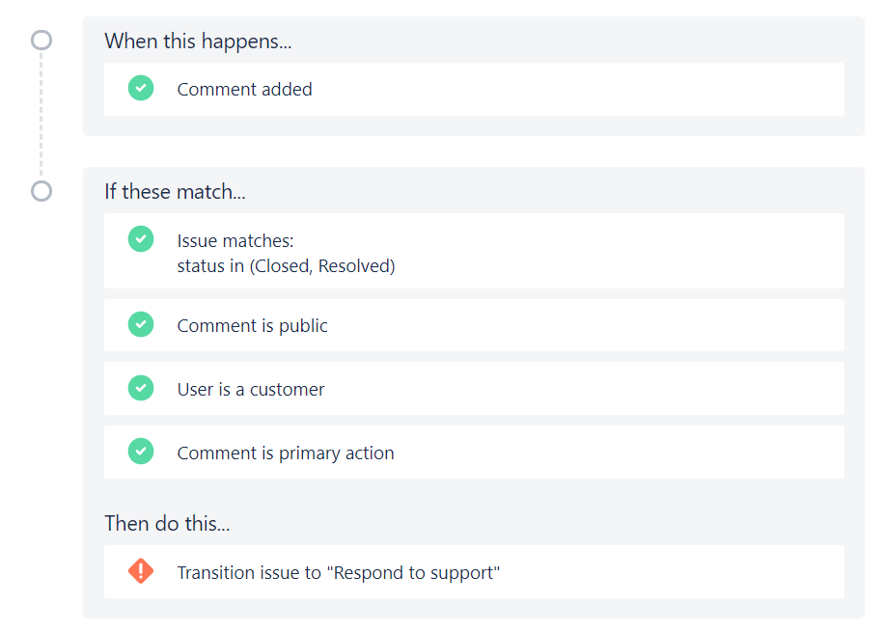This screenshot has width=884, height=632.
Task: Click the status in (Closed, Resolved) text
Action: point(286,265)
